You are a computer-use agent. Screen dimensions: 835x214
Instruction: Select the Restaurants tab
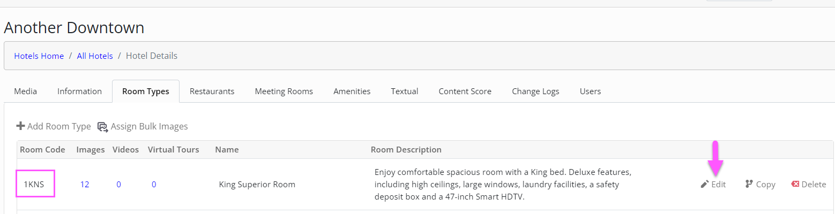[x=212, y=91]
